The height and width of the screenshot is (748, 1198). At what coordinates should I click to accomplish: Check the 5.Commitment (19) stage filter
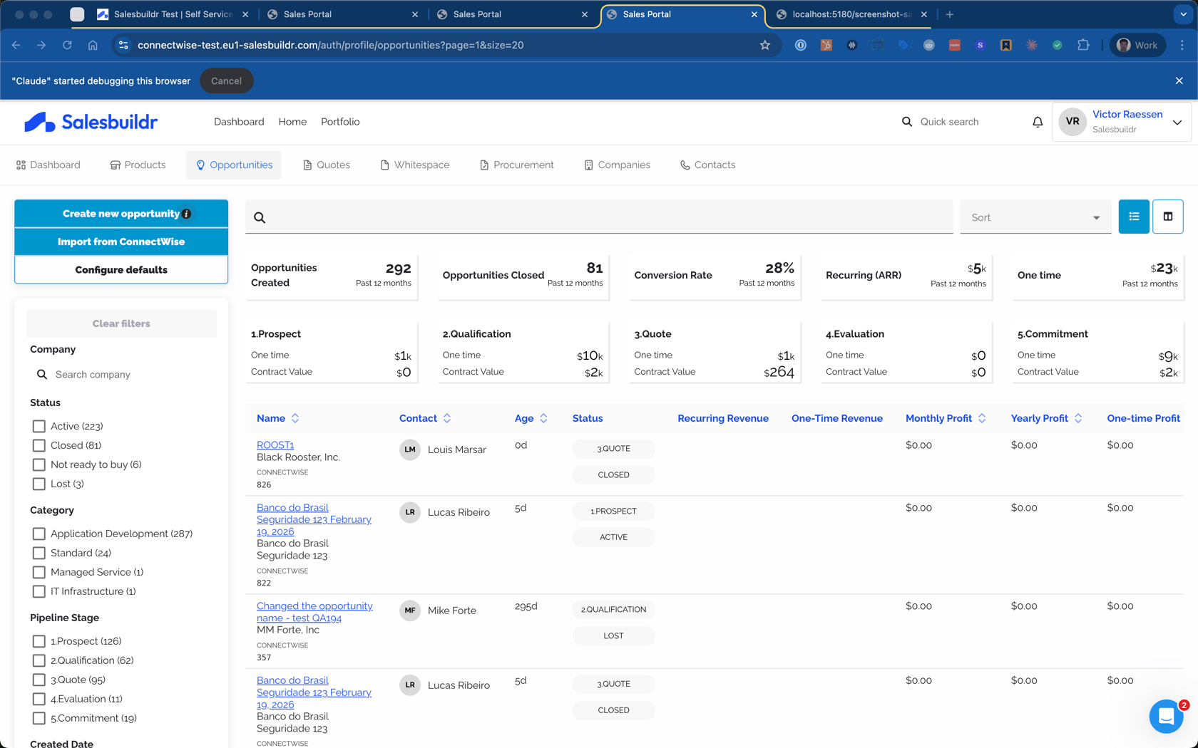(39, 718)
